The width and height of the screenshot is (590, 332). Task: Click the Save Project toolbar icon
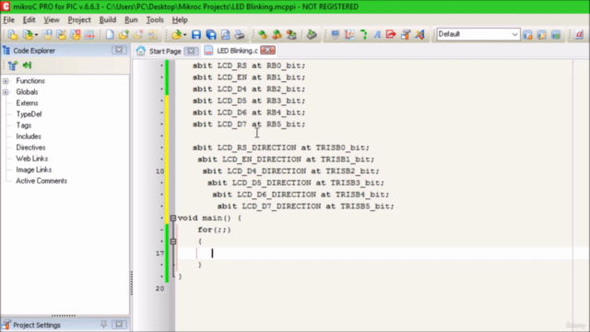click(x=47, y=35)
